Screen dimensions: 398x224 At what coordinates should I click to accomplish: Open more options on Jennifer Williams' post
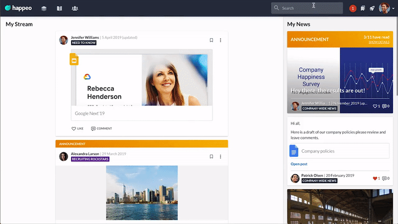tap(220, 40)
